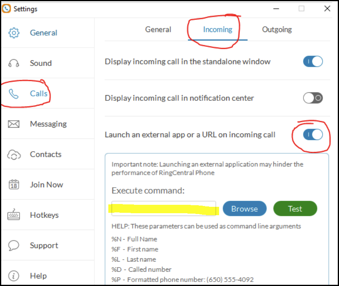This screenshot has width=339, height=286.
Task: Turn off launching external app on incoming call
Action: 313,135
